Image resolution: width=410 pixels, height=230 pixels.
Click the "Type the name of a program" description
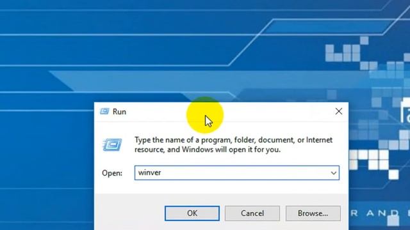click(233, 145)
